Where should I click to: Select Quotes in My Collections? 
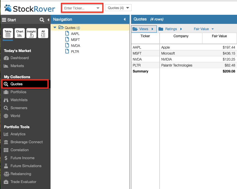25,84
